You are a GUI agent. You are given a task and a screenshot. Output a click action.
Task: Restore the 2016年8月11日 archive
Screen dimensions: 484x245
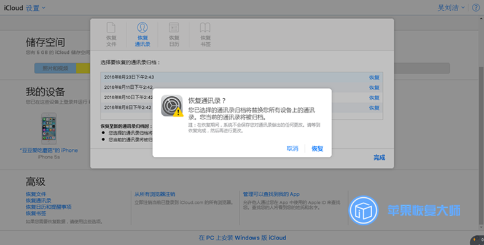[x=374, y=88]
